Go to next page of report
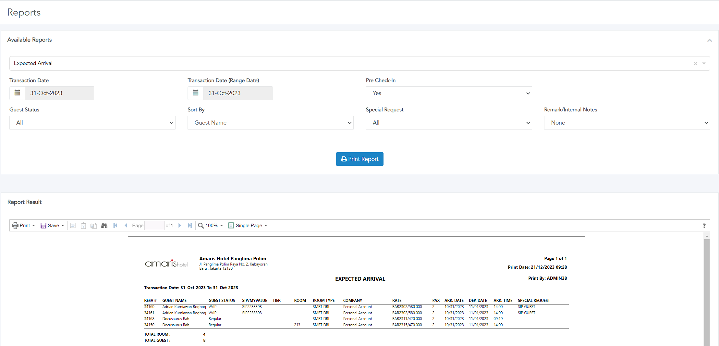The image size is (719, 346). (x=179, y=226)
